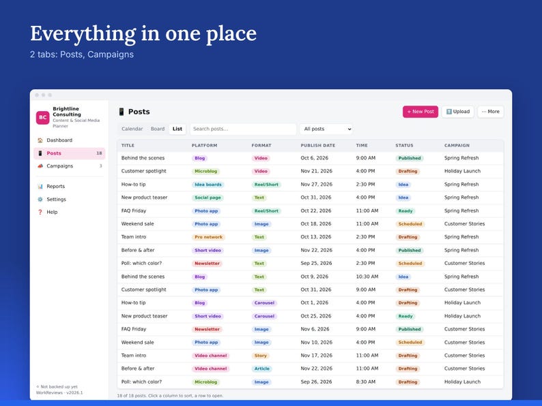Click Published status for Oct 6, 2026

(x=410, y=158)
